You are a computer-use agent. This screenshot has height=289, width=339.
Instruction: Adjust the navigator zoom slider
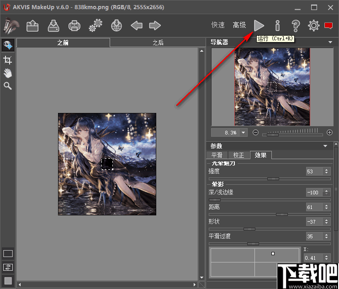pos(273,135)
